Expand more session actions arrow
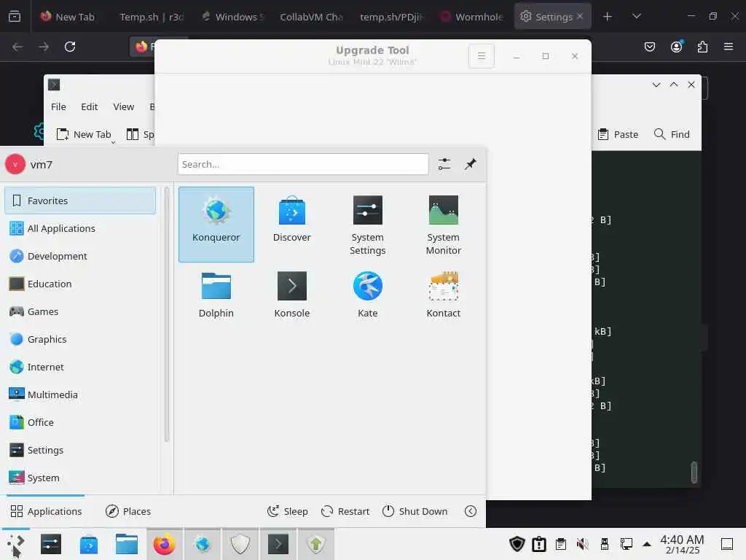This screenshot has width=746, height=560. coord(471,511)
